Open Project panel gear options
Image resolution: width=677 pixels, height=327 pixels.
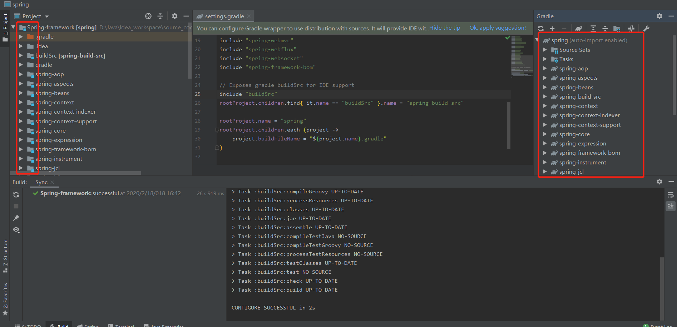175,16
